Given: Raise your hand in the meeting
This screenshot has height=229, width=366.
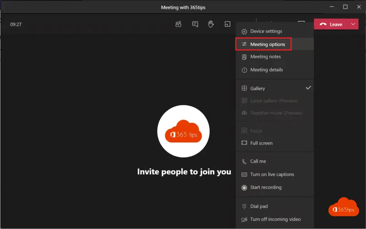Looking at the screenshot, I should point(211,24).
